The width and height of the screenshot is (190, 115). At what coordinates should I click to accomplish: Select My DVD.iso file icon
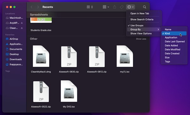click(69, 91)
